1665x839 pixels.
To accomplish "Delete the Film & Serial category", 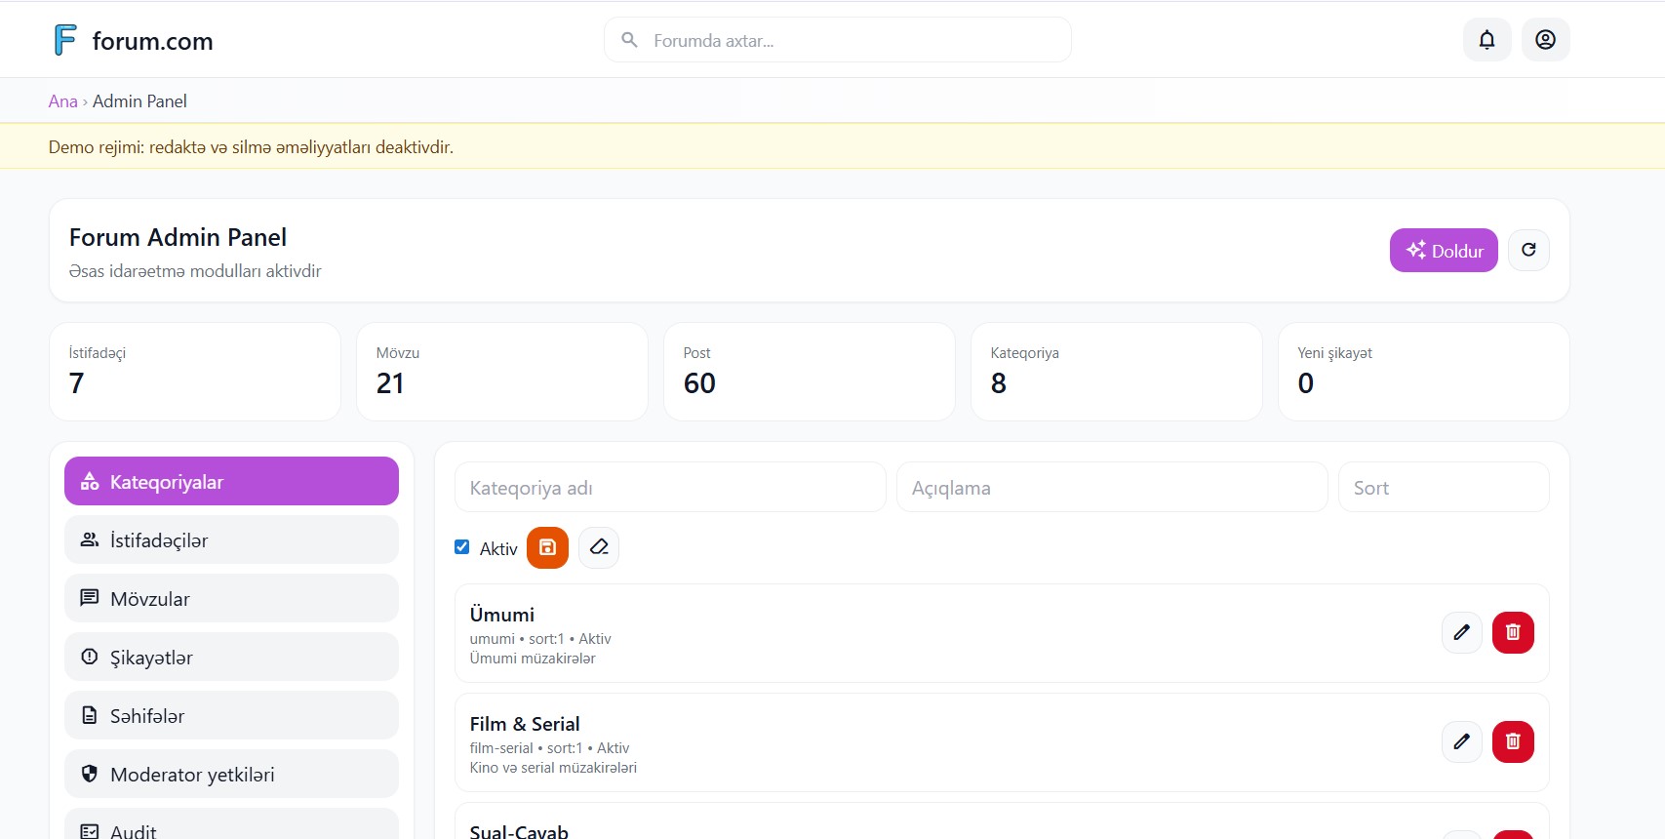I will click(1513, 742).
